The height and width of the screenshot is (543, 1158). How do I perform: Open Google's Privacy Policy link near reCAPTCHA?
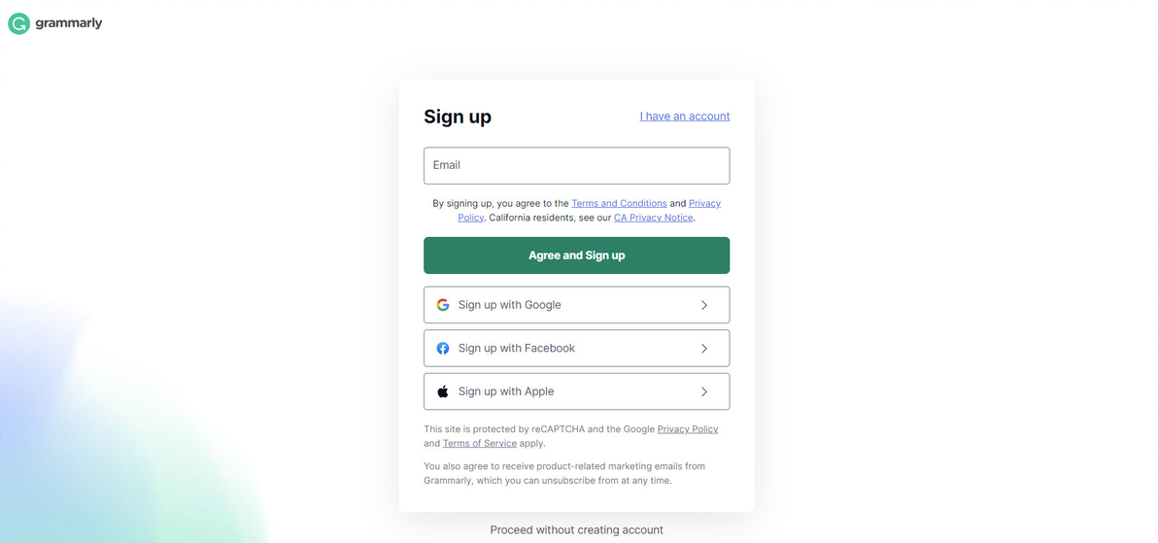tap(687, 429)
